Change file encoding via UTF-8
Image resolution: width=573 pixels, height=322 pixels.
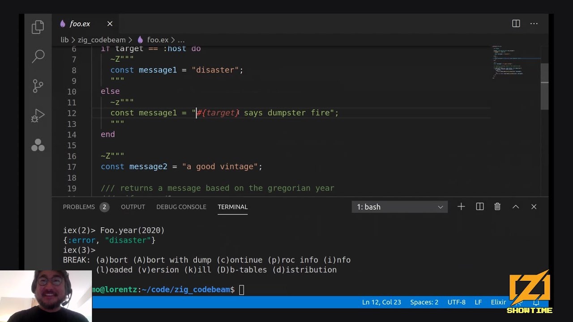click(457, 302)
